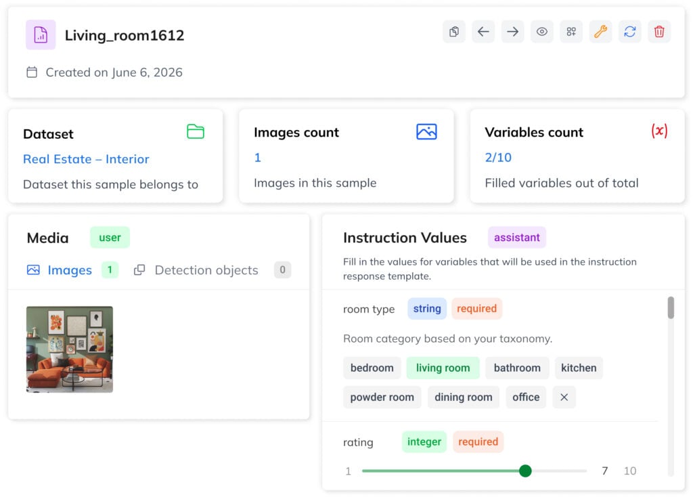Click the red (x) variables icon
This screenshot has height=497, width=693.
click(x=659, y=132)
